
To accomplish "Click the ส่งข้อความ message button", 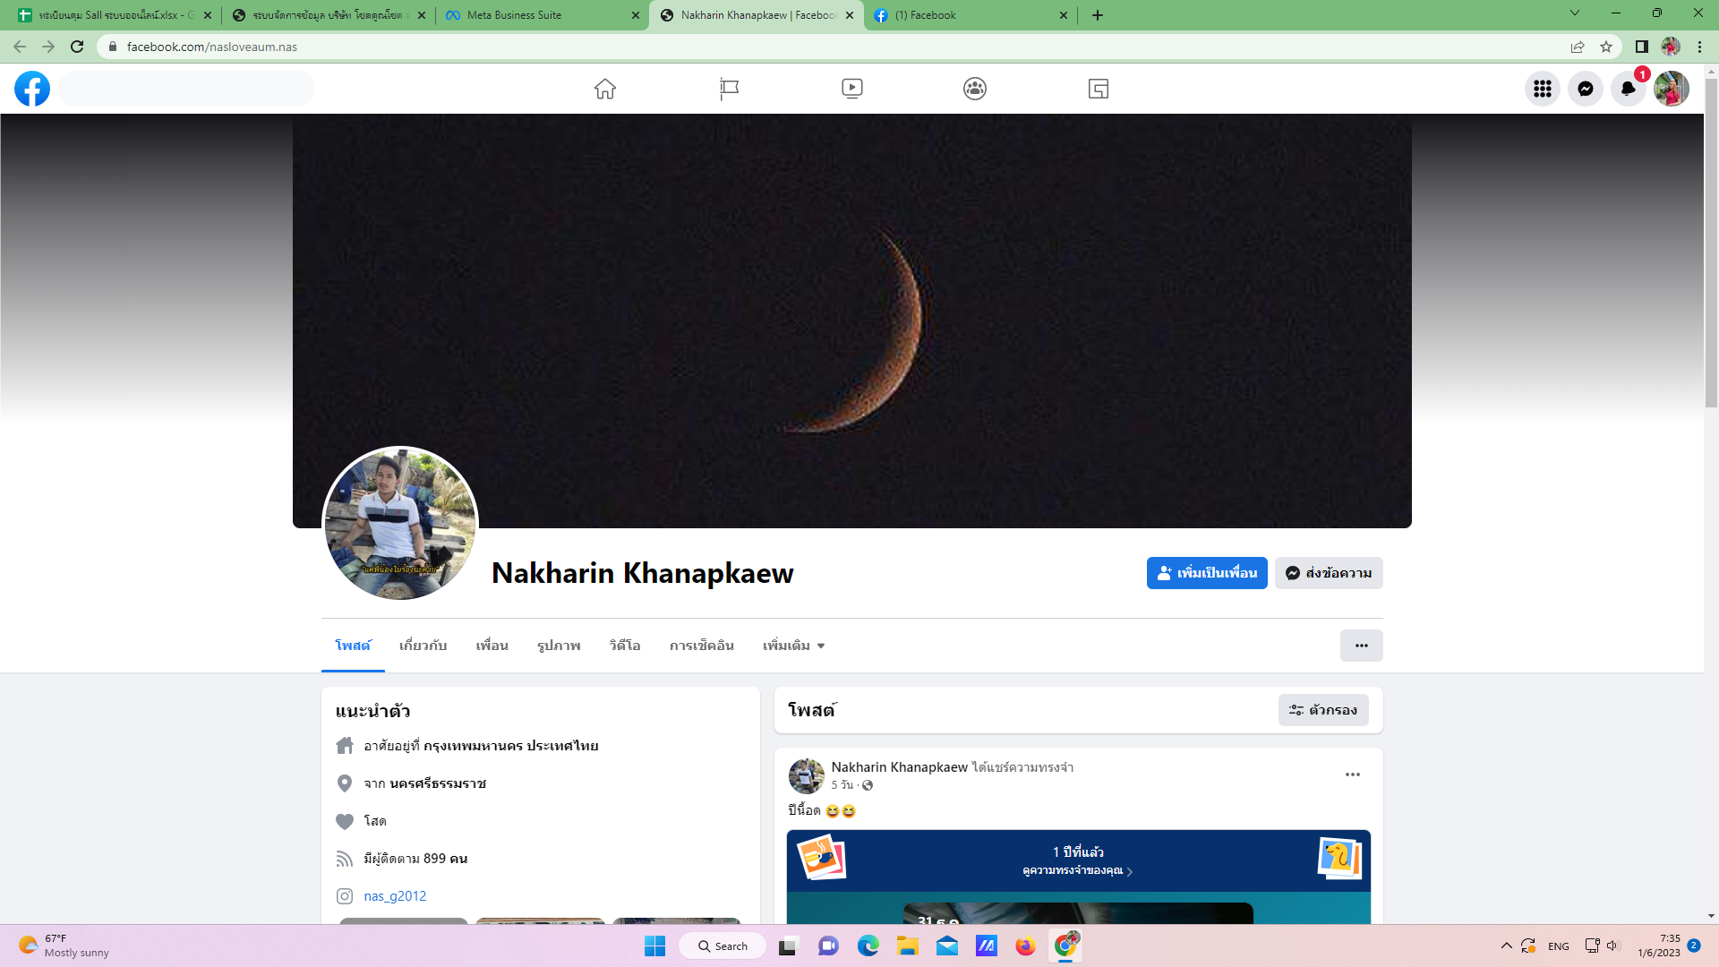I will (1329, 573).
